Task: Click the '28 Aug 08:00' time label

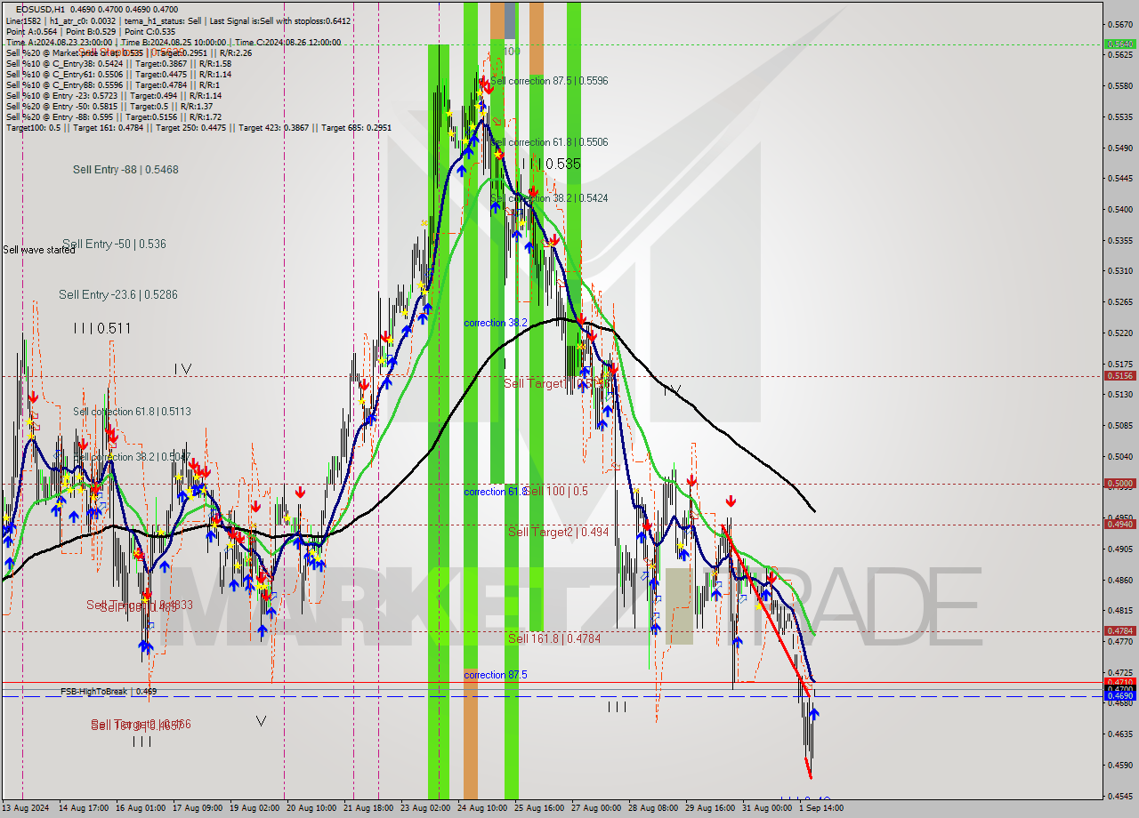Action: [x=654, y=808]
